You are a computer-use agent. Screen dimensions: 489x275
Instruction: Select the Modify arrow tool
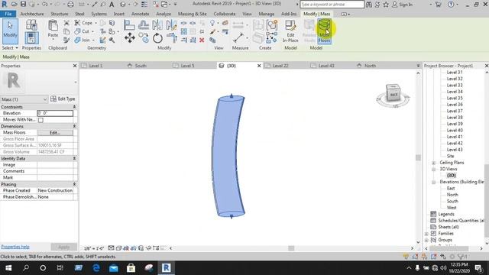point(10,31)
